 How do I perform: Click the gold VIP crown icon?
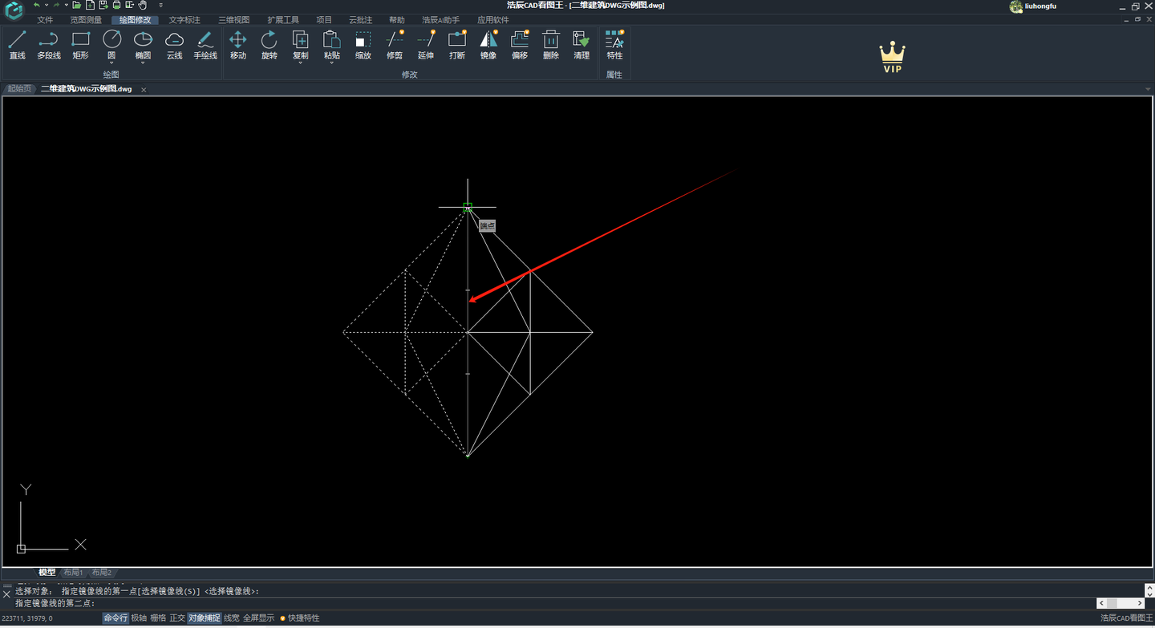(892, 58)
